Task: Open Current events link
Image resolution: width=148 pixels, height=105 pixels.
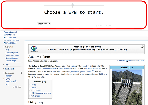Action: point(9,35)
